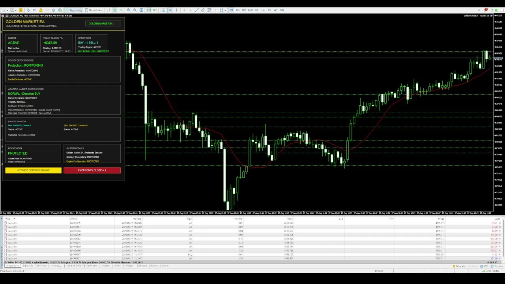Switch chart to M30 timeframe

(251, 10)
